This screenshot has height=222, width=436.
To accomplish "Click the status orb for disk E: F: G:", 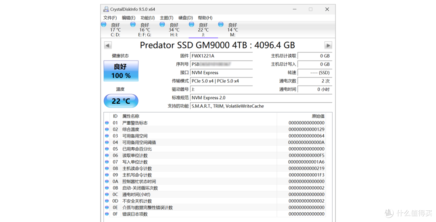I will coord(133,24).
